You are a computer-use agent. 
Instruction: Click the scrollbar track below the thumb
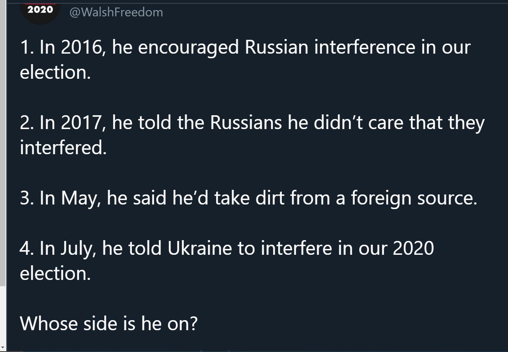click(3, 314)
